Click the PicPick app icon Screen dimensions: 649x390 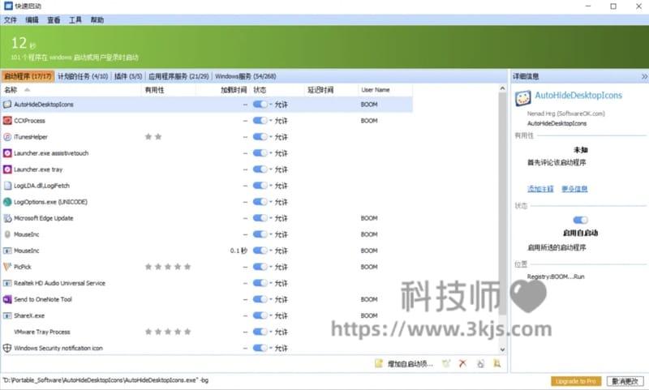point(7,267)
